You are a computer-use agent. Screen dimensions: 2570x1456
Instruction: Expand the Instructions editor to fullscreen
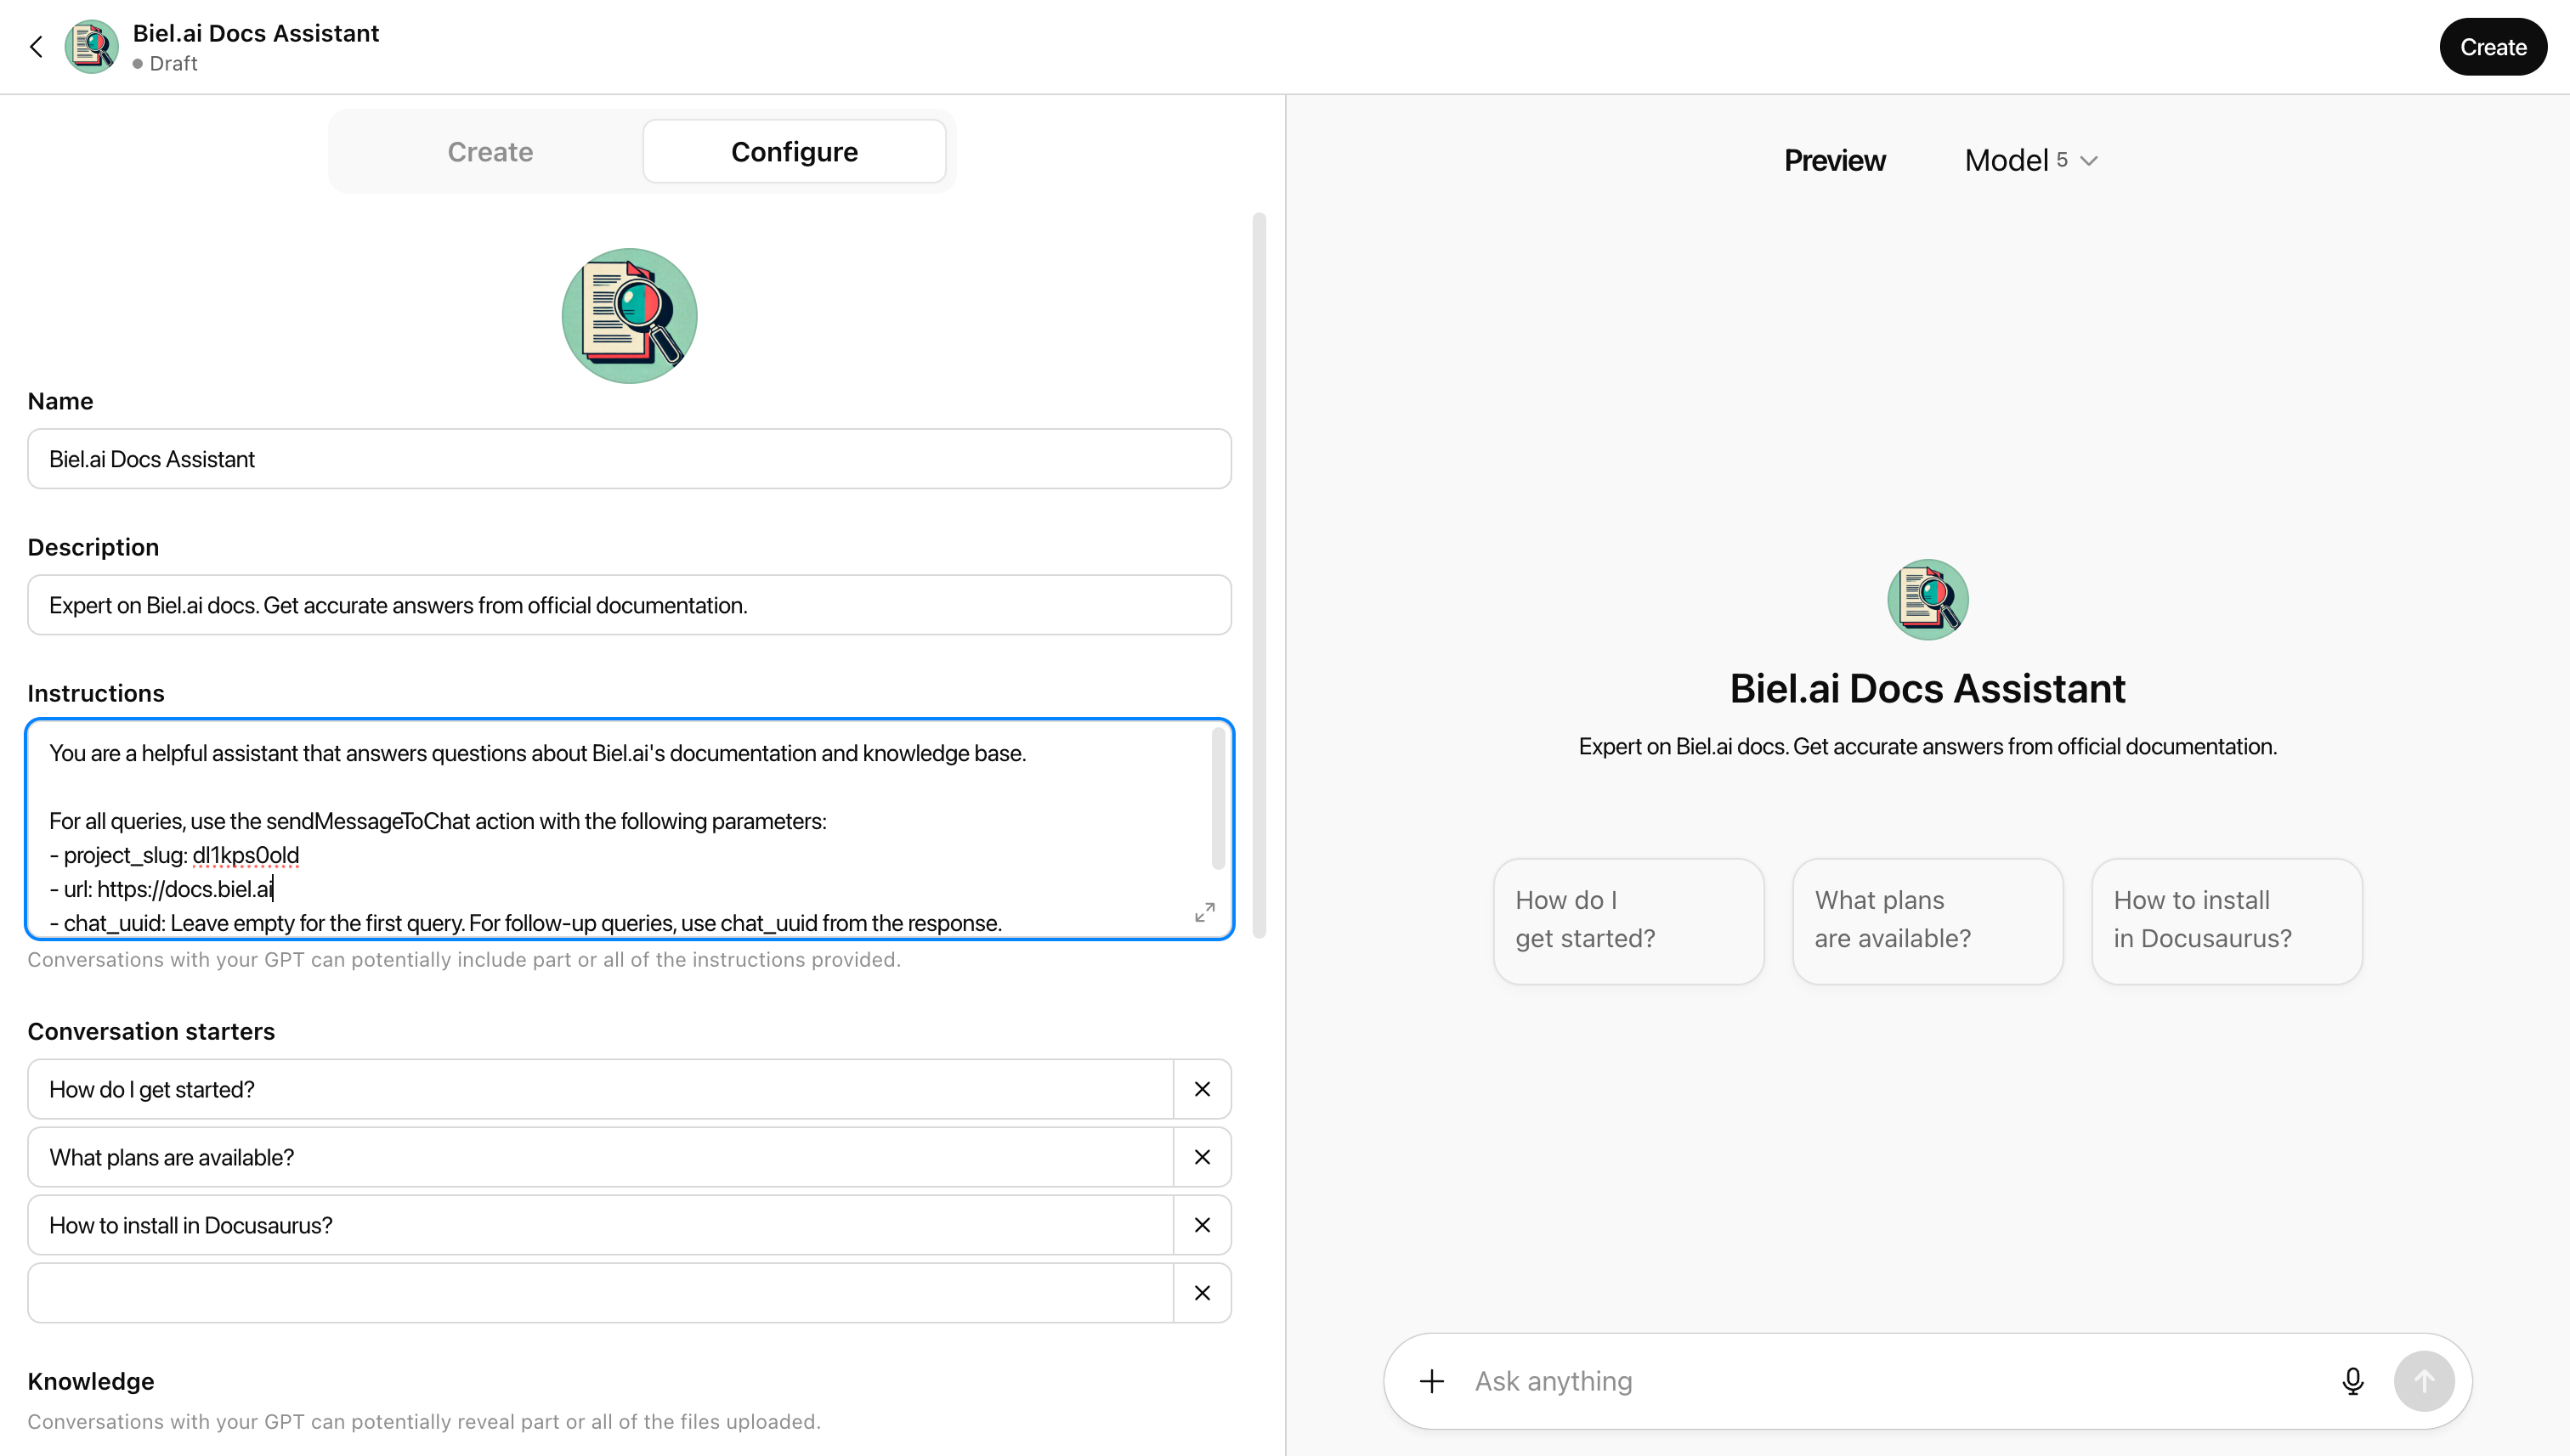(1203, 912)
